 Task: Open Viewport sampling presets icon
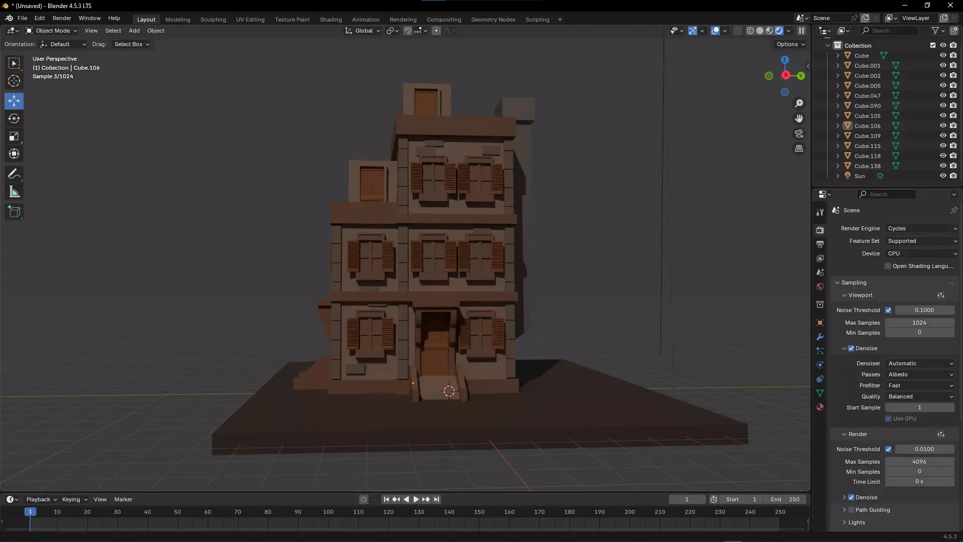[x=941, y=296]
